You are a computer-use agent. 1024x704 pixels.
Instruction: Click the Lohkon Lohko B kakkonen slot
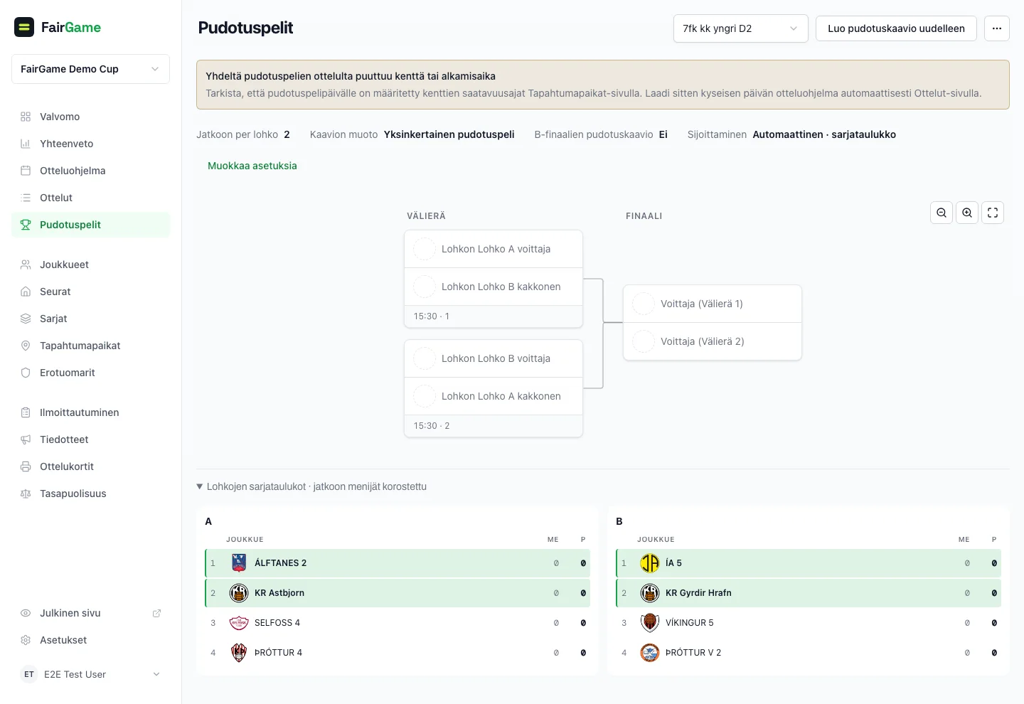(x=494, y=287)
